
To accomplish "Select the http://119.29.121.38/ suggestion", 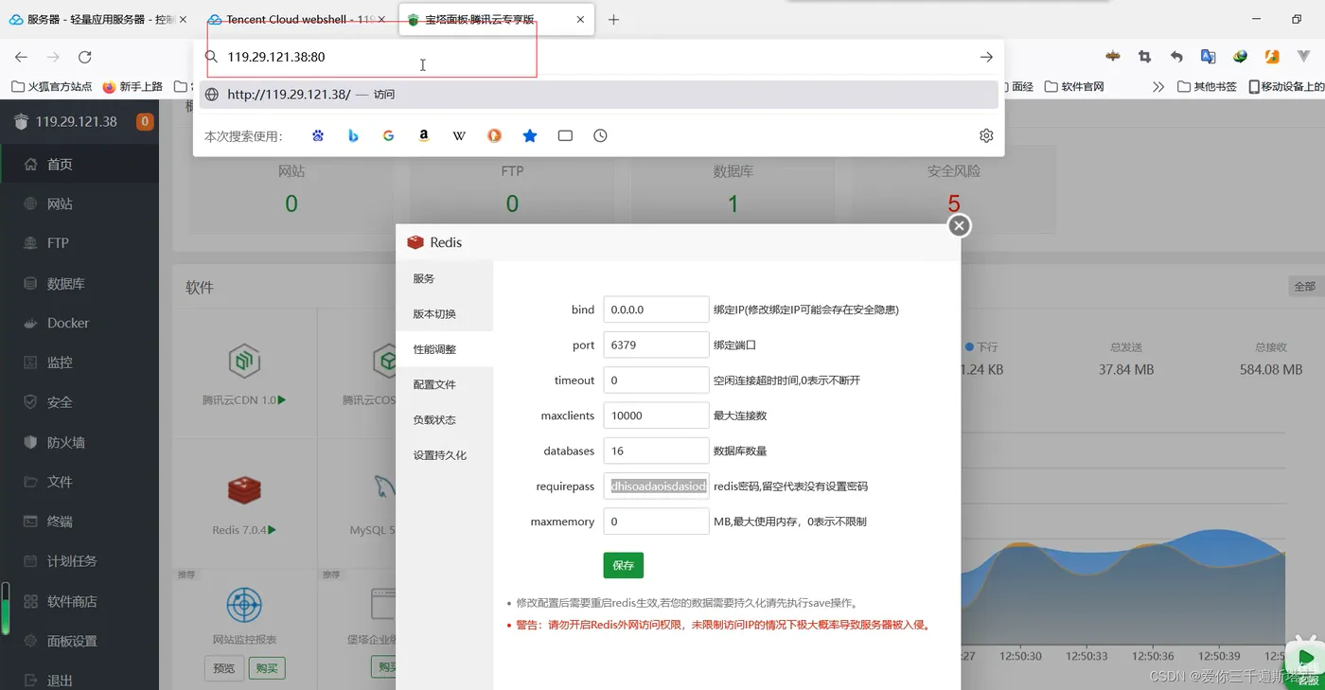I will (598, 95).
